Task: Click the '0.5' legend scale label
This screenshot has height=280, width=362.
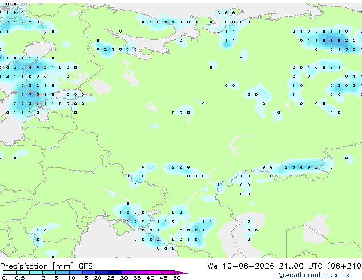Action: 20,278
